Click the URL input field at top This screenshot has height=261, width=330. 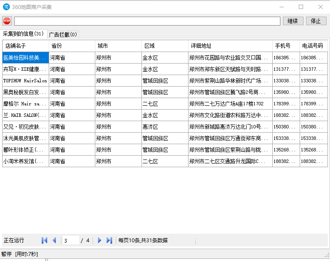tap(147, 21)
